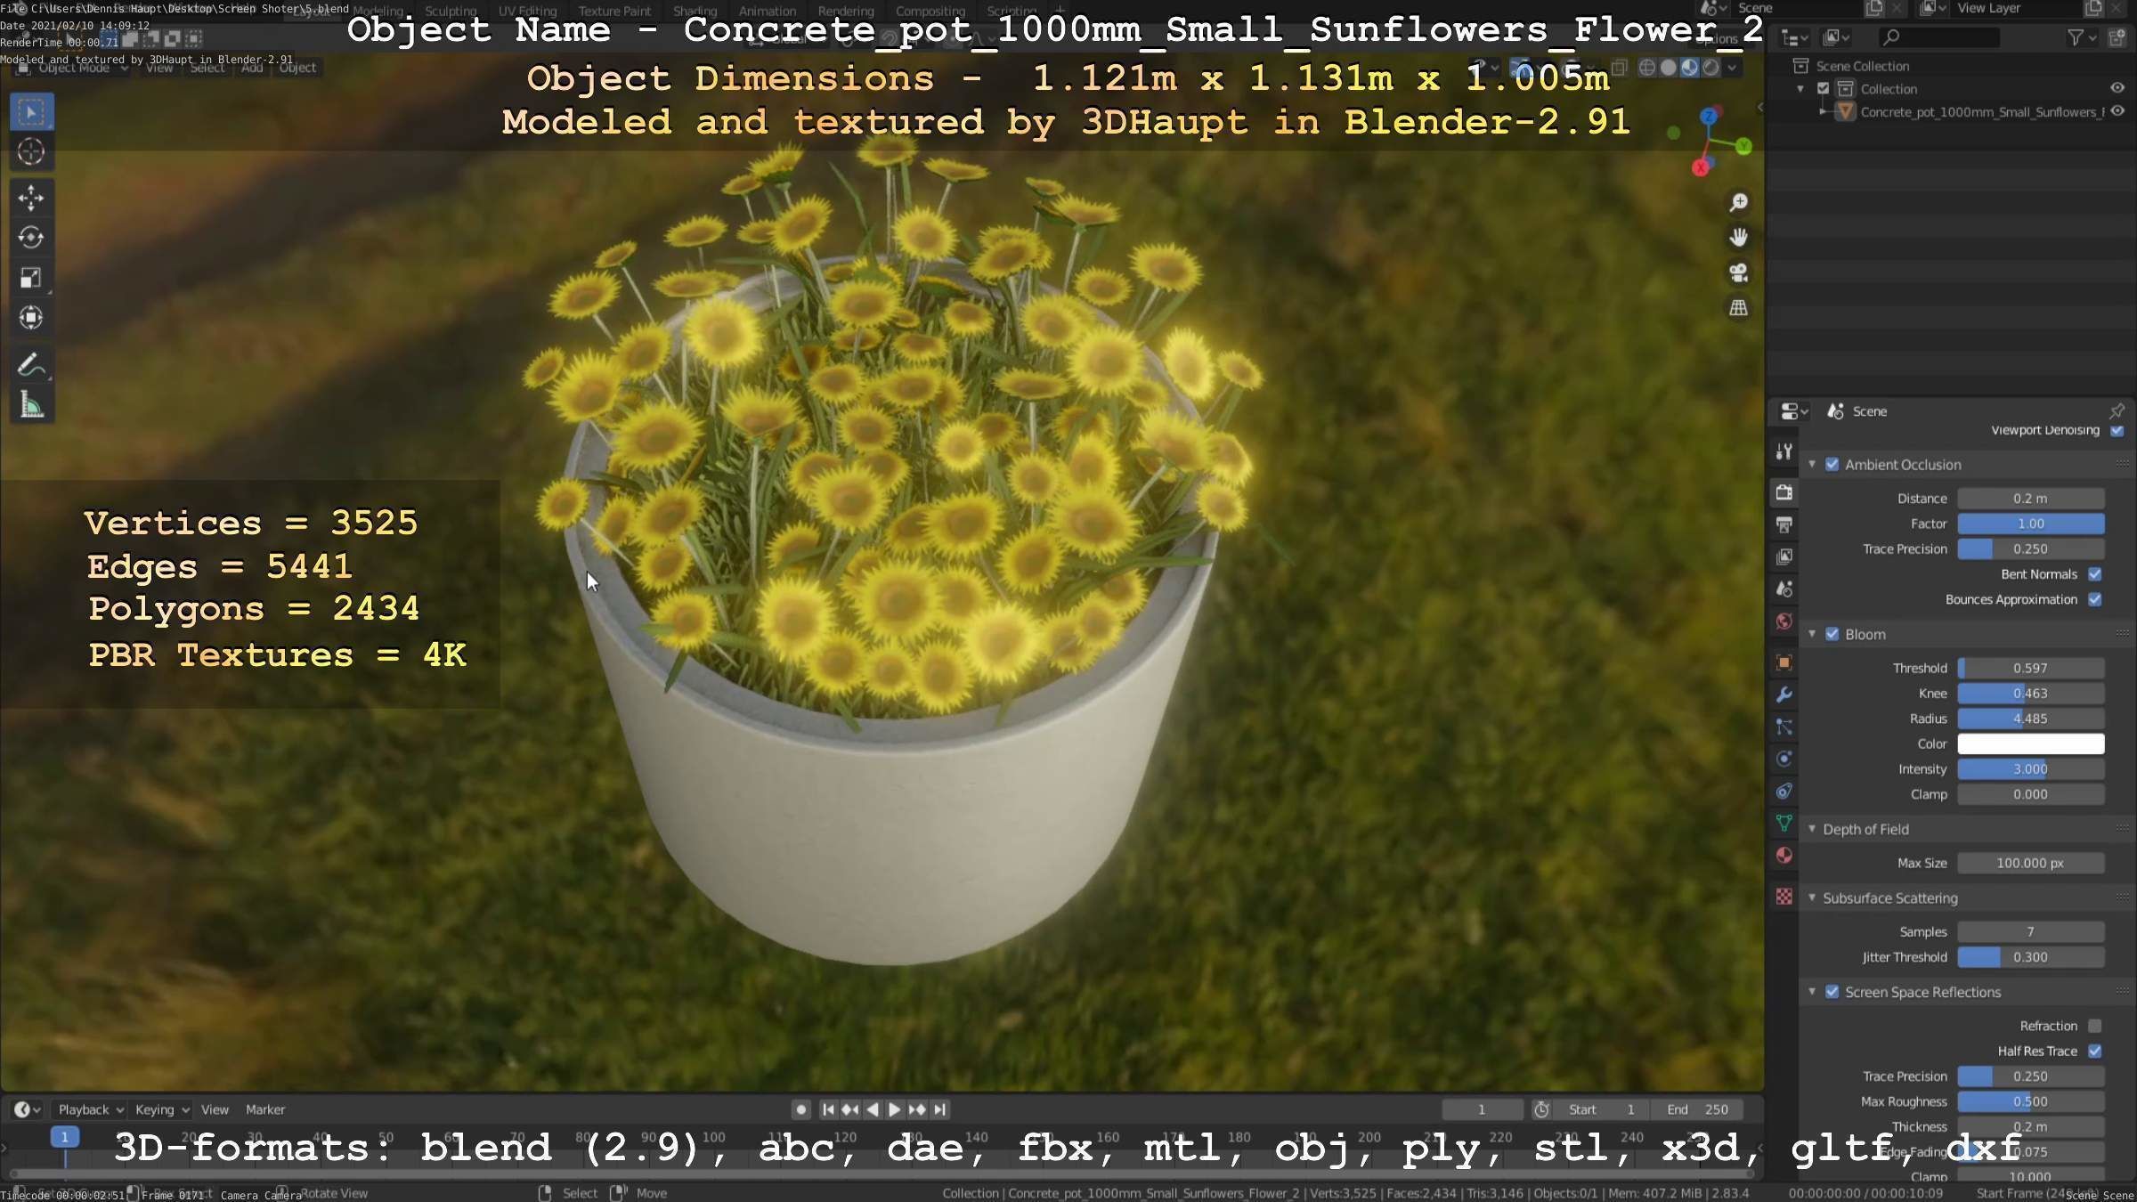
Task: Adjust Bloom Intensity slider
Action: (x=2030, y=769)
